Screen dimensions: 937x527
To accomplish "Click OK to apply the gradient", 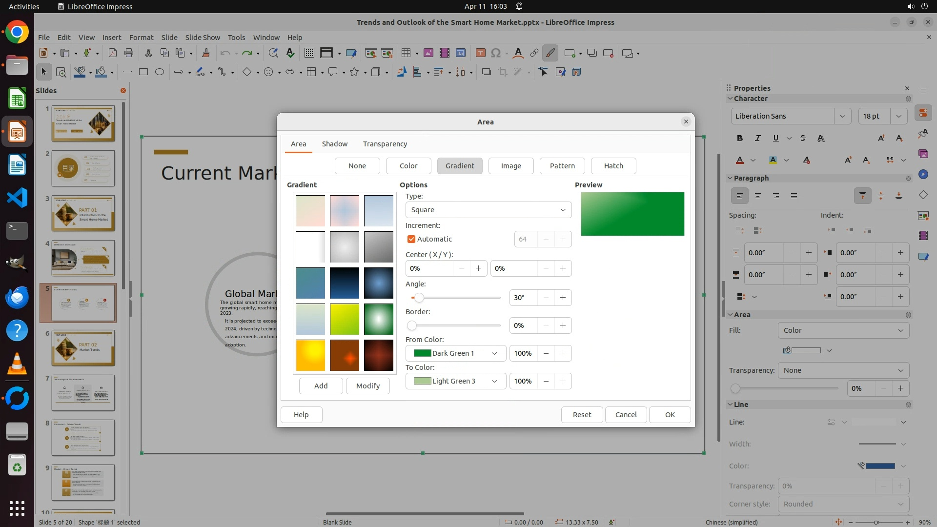I will (670, 415).
